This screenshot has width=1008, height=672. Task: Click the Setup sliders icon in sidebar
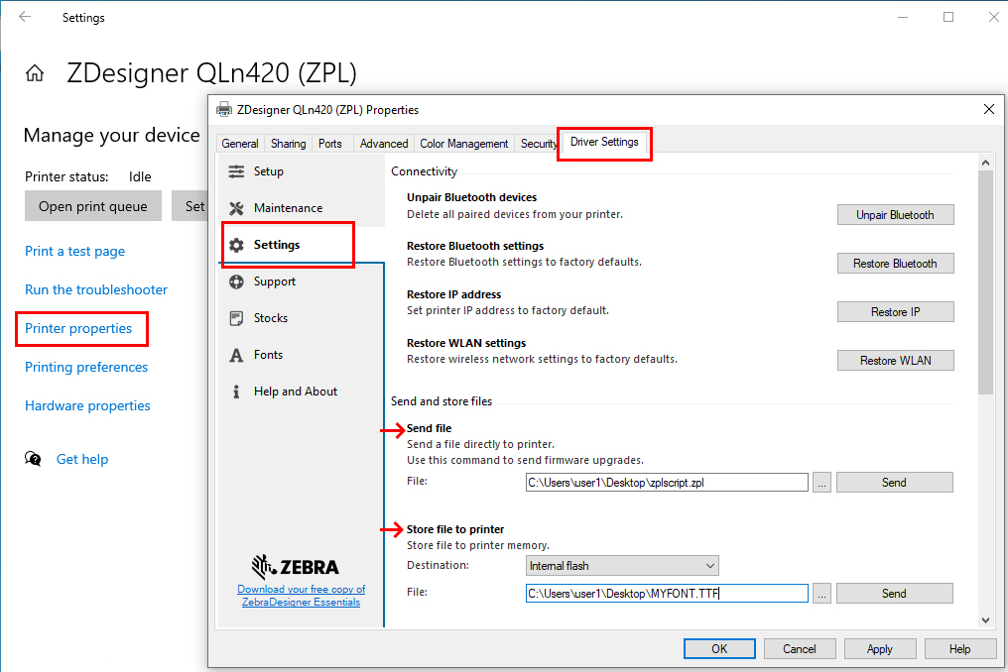tap(236, 171)
